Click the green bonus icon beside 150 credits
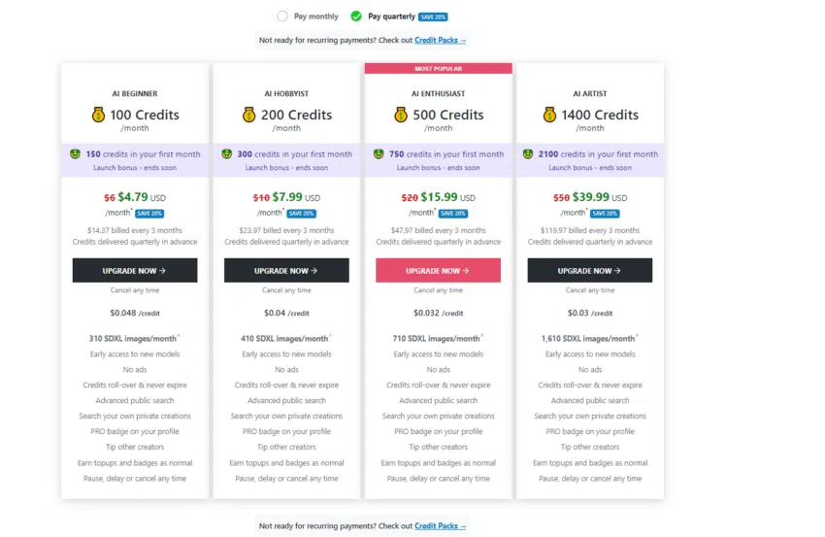 [x=75, y=153]
